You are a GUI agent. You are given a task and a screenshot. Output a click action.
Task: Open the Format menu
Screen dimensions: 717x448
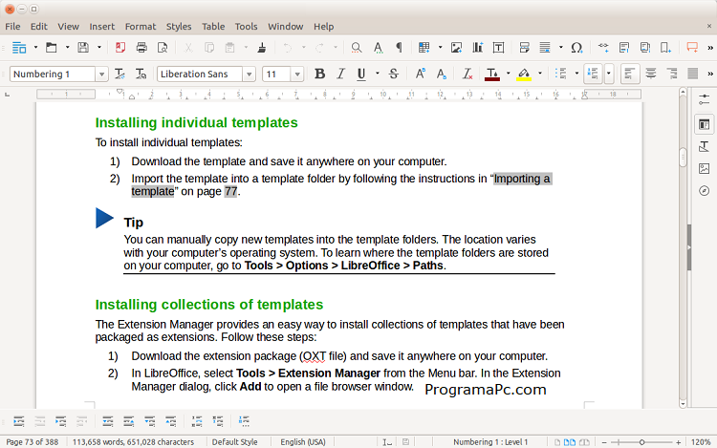[x=141, y=27]
